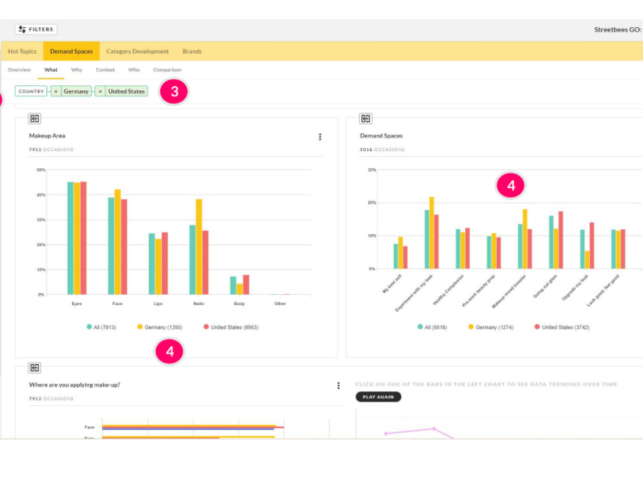
Task: Click the Eyes All bar in Makeup Area
Action: [x=71, y=238]
